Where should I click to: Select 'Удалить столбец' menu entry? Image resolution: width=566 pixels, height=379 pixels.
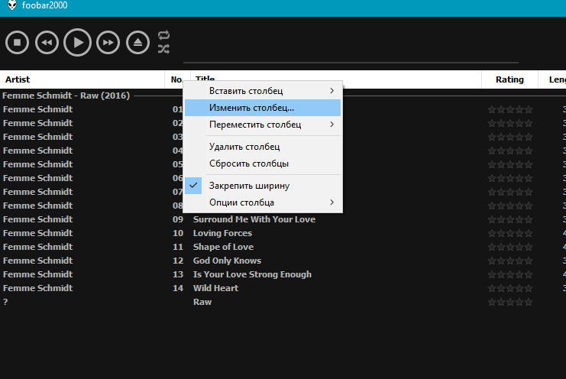[x=244, y=147]
